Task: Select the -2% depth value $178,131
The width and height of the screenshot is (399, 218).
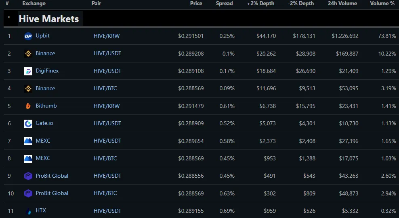Action: point(304,36)
